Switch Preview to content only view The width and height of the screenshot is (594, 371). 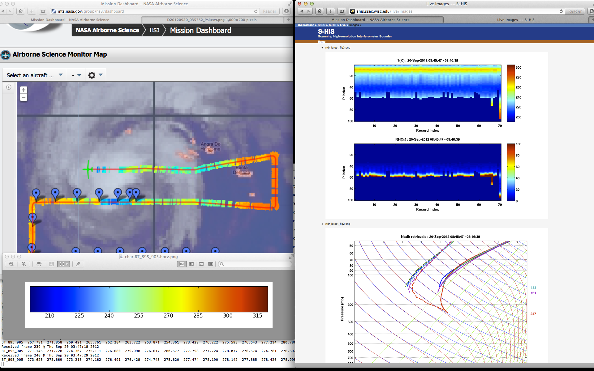tap(182, 264)
